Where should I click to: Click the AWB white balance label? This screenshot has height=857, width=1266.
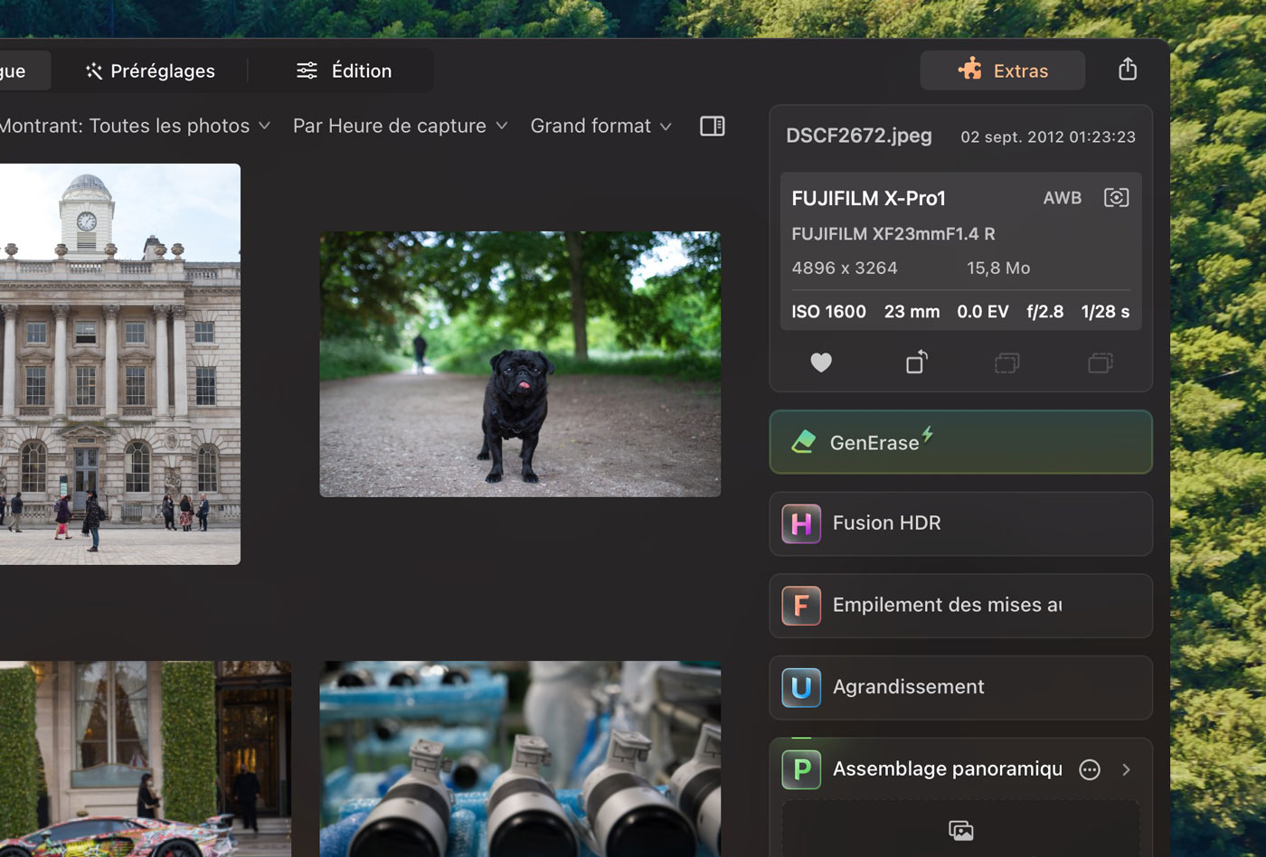tap(1063, 198)
